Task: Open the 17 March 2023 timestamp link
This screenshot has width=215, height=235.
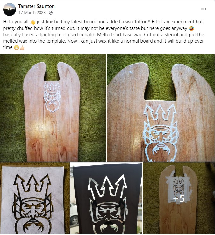Action: (32, 13)
